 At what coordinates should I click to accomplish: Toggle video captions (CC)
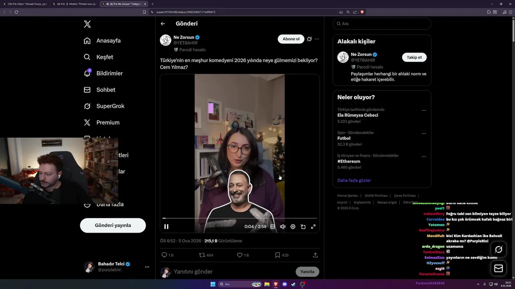pos(273,226)
